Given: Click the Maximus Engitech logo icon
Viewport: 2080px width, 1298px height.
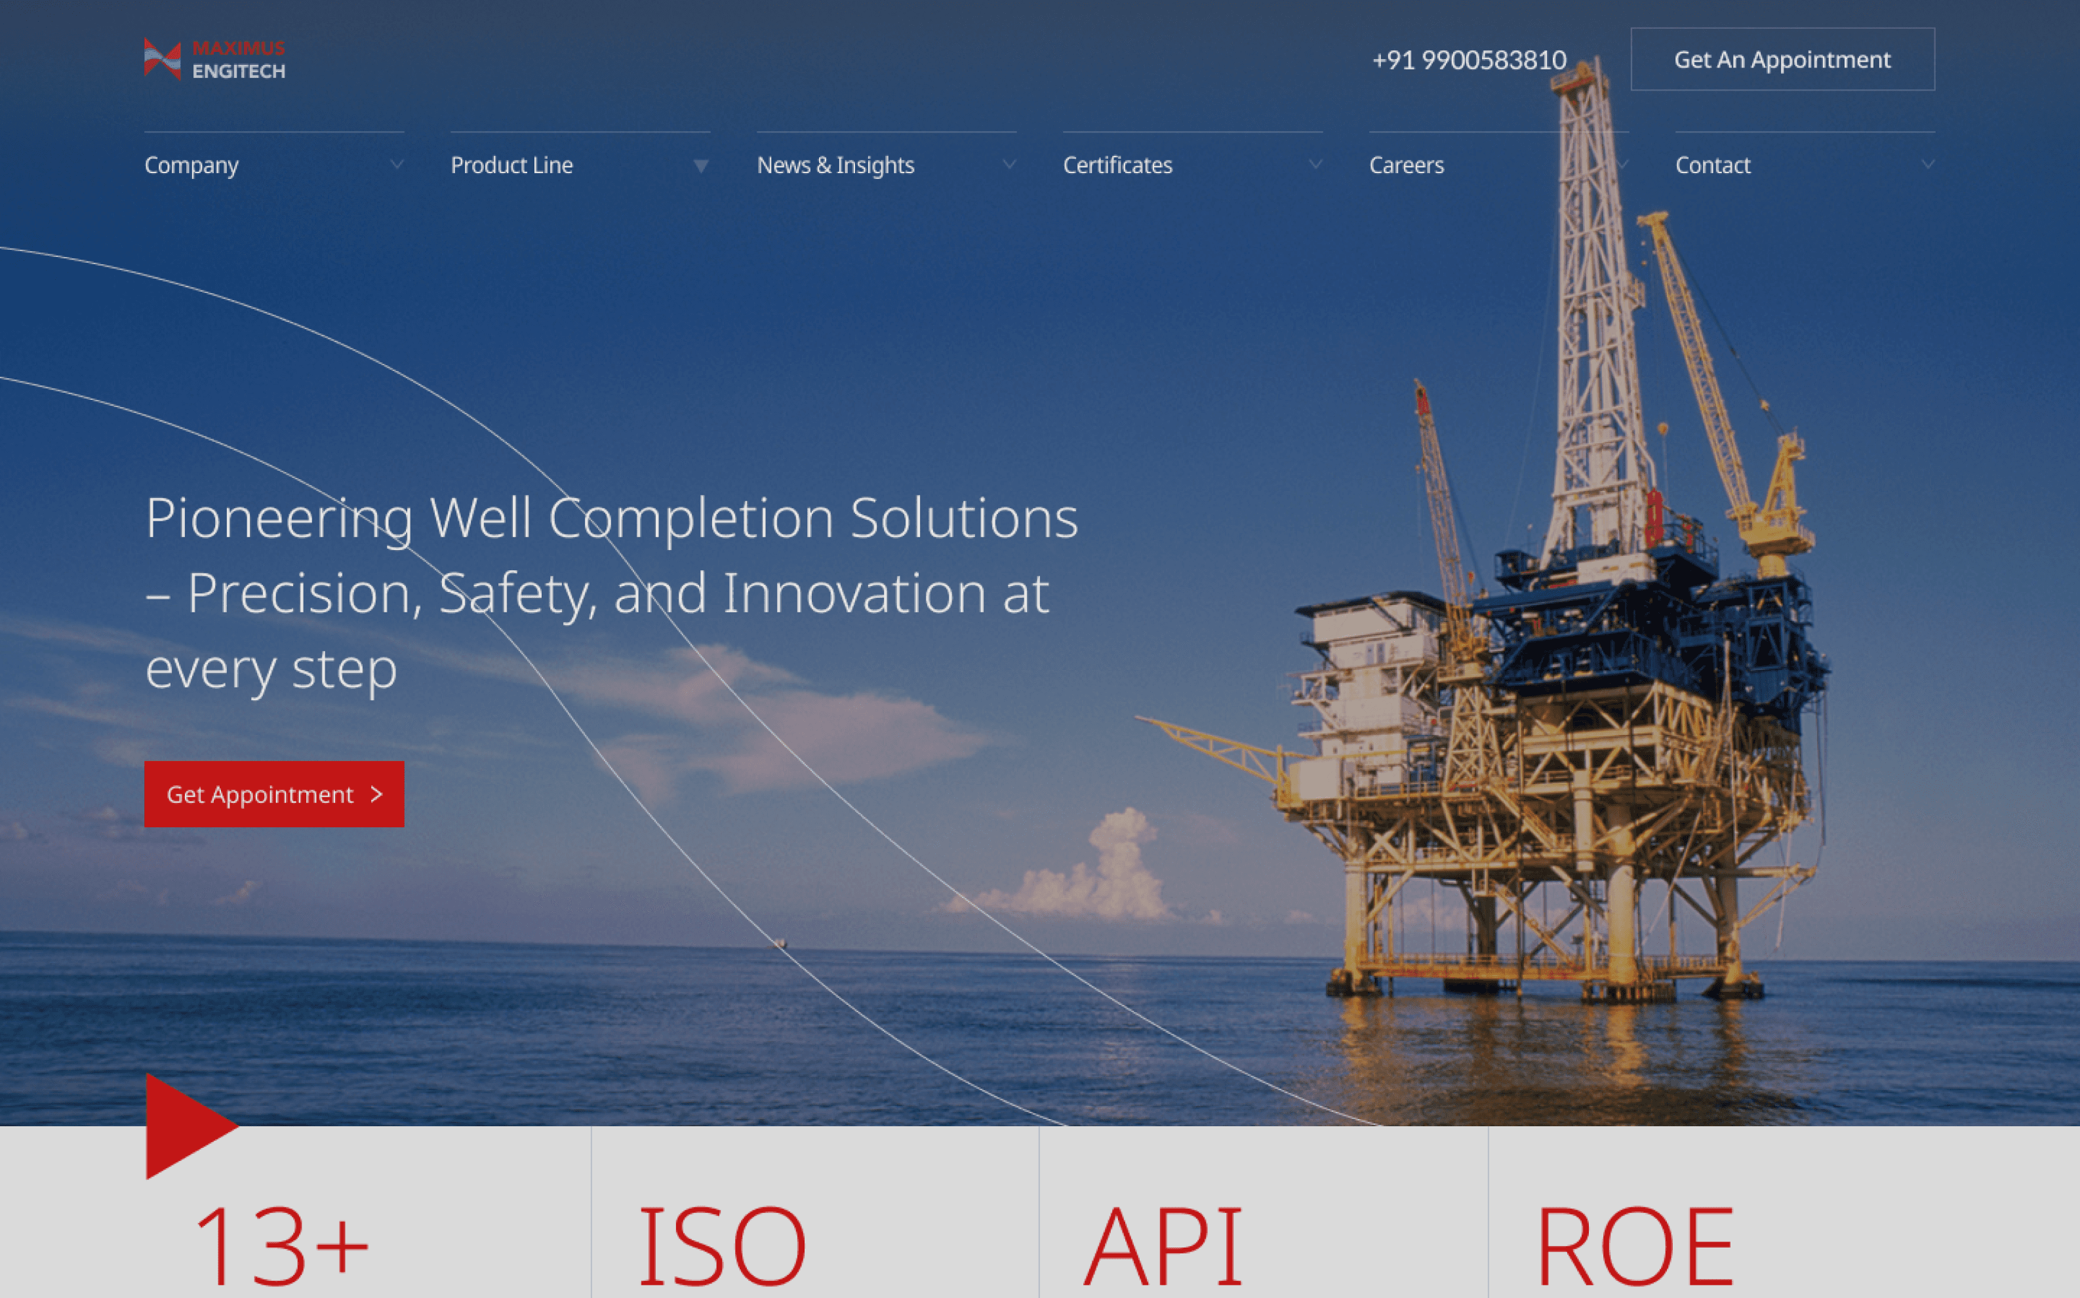Looking at the screenshot, I should (x=162, y=59).
